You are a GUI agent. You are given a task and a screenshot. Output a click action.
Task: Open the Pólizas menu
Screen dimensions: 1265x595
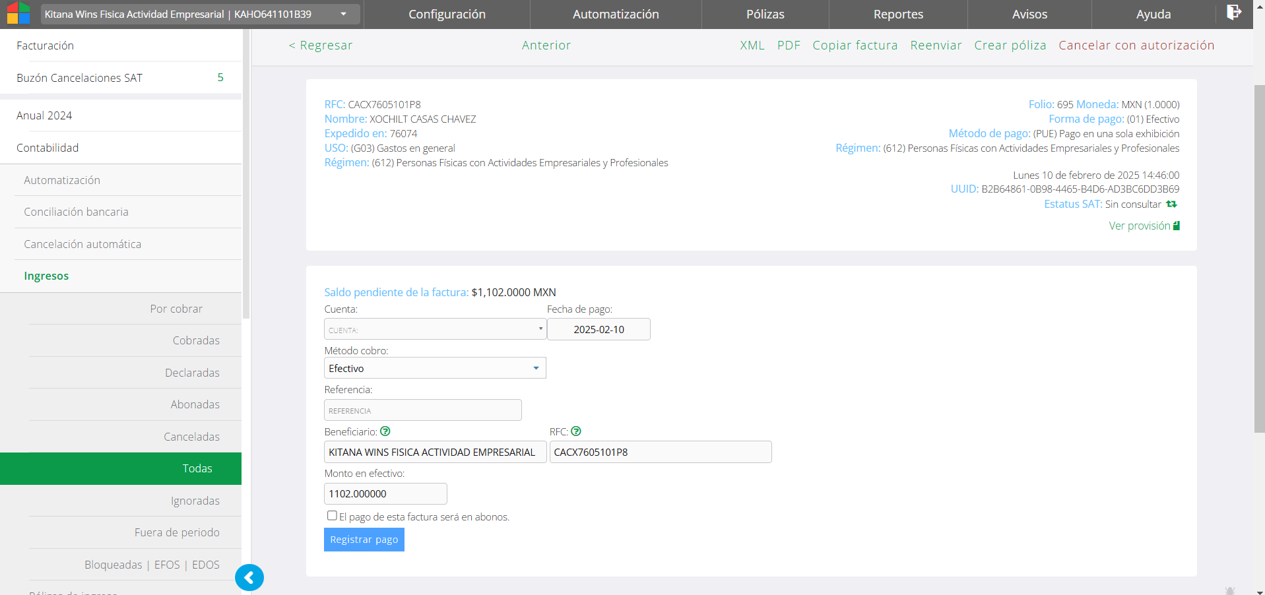coord(765,14)
